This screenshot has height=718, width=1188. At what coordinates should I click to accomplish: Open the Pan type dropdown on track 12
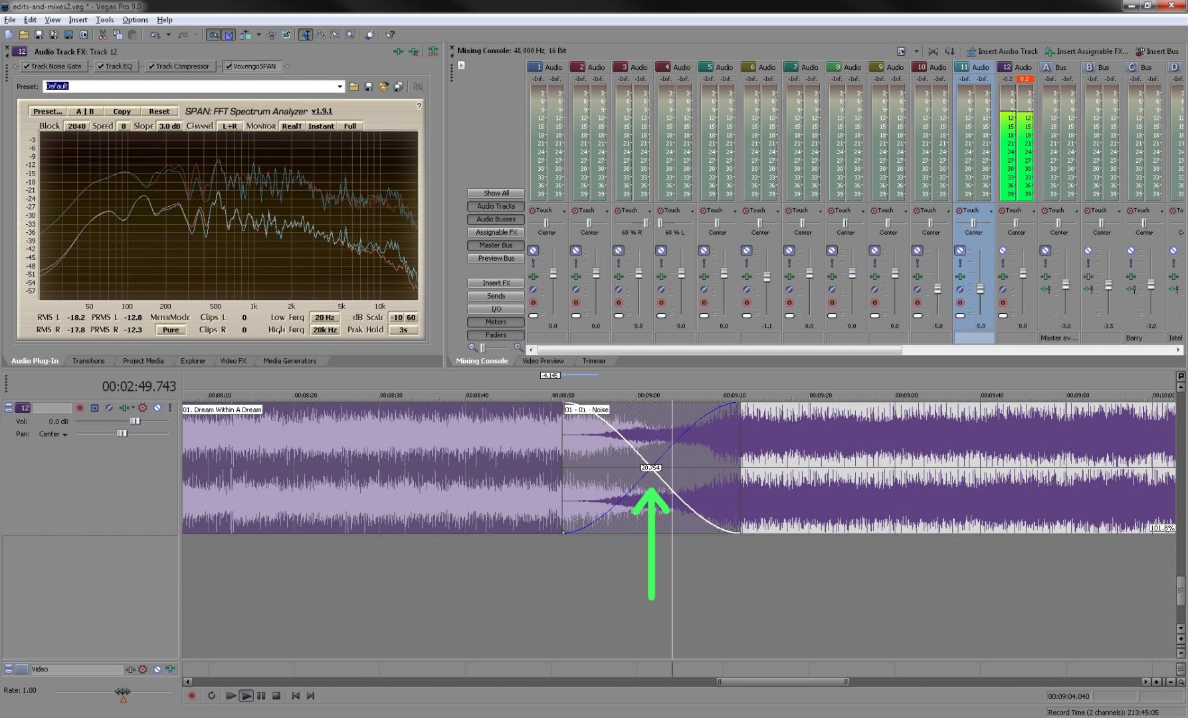coord(65,435)
